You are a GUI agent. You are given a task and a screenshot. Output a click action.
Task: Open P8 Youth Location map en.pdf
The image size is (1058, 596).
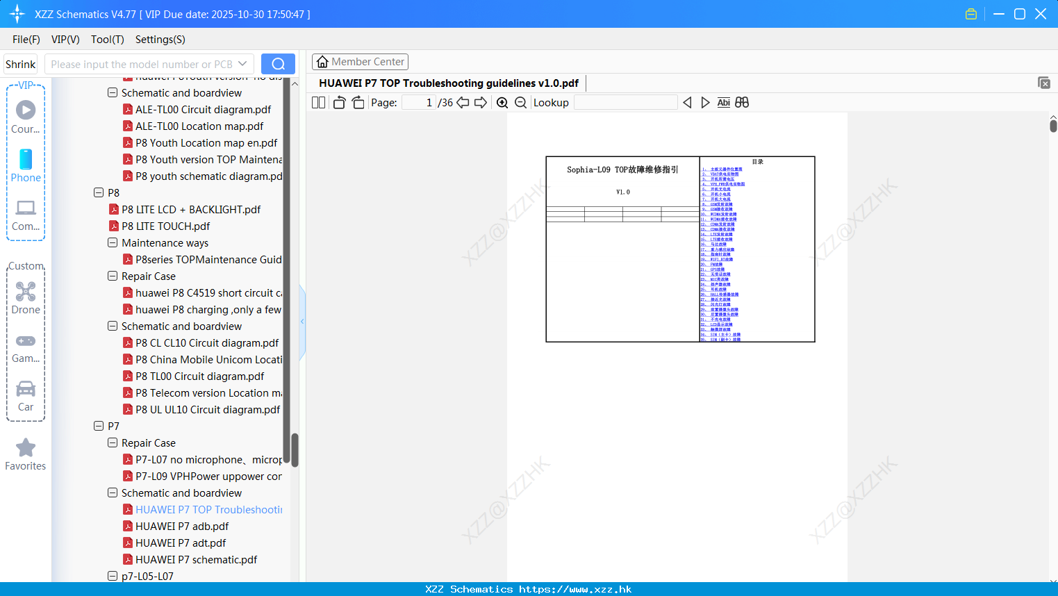point(206,142)
